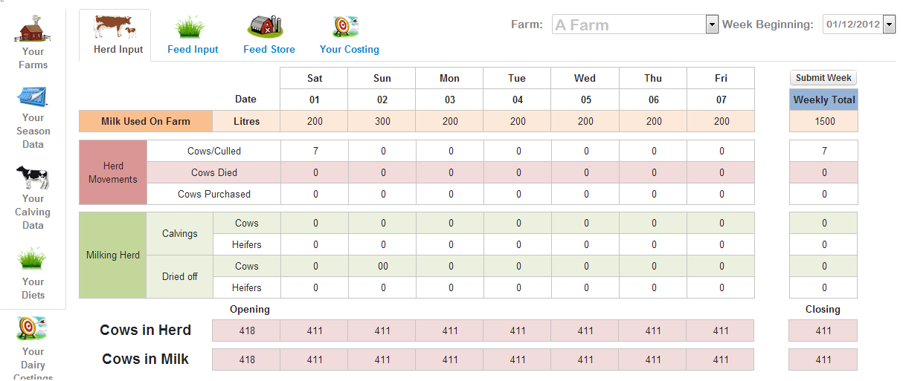Click the Your Dairy Costings target icon
The width and height of the screenshot is (903, 381).
(x=33, y=328)
